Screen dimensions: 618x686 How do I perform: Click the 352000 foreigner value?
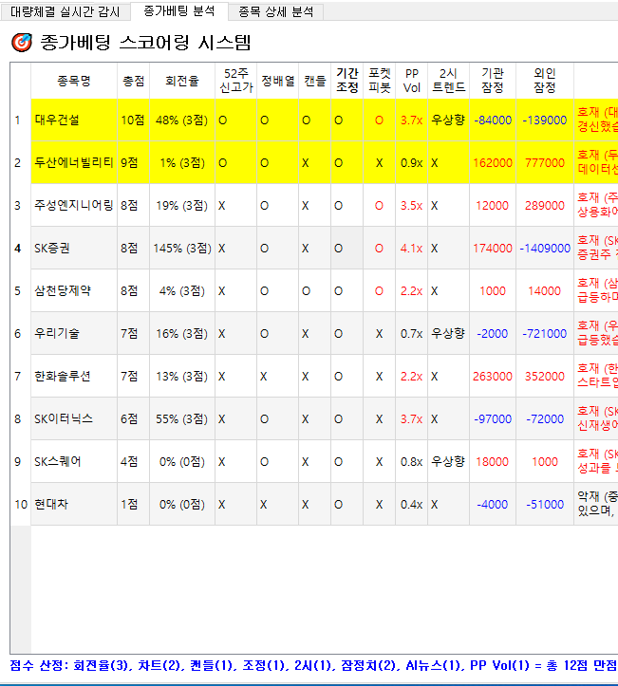point(545,377)
